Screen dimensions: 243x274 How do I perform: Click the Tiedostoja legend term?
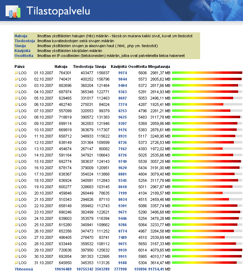pyautogui.click(x=25, y=41)
